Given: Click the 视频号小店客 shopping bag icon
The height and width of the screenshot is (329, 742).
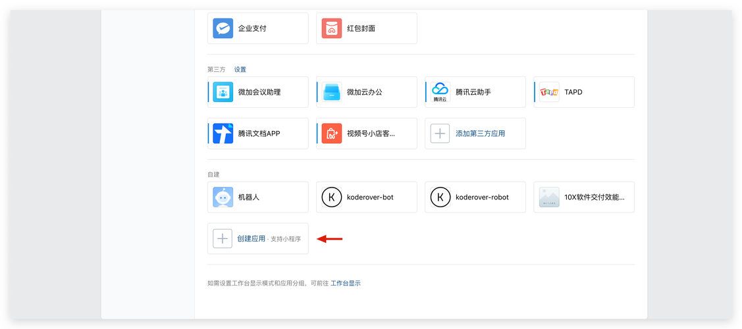Looking at the screenshot, I should [x=332, y=134].
